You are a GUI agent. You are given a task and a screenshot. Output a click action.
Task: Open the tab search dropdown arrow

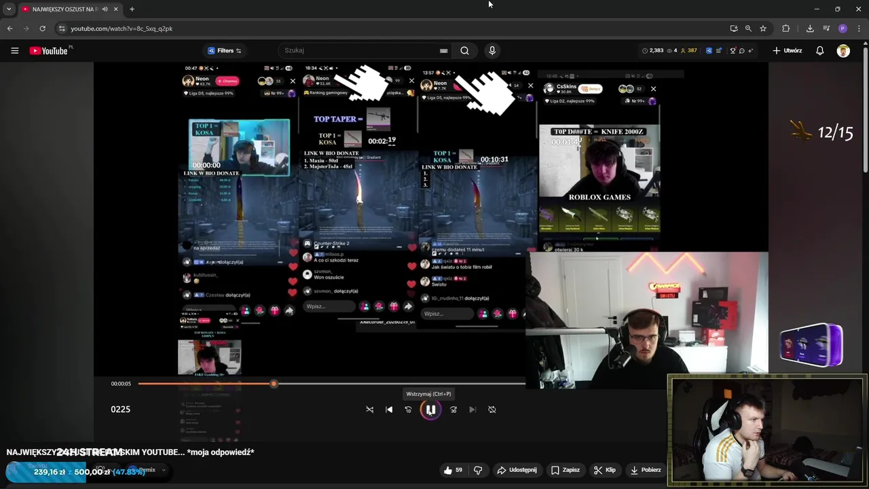coord(8,9)
